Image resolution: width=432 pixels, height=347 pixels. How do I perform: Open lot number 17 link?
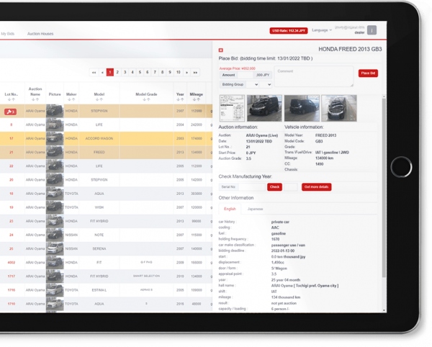[x=12, y=138]
